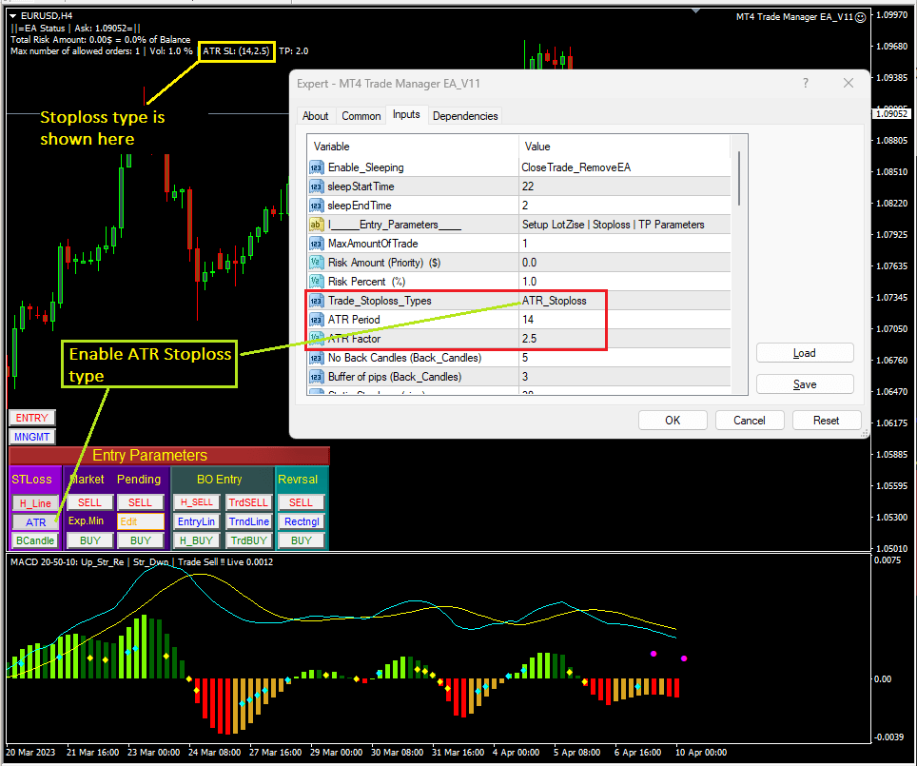Click the Risk Percent row decimal icon
The height and width of the screenshot is (766, 917).
pos(317,282)
